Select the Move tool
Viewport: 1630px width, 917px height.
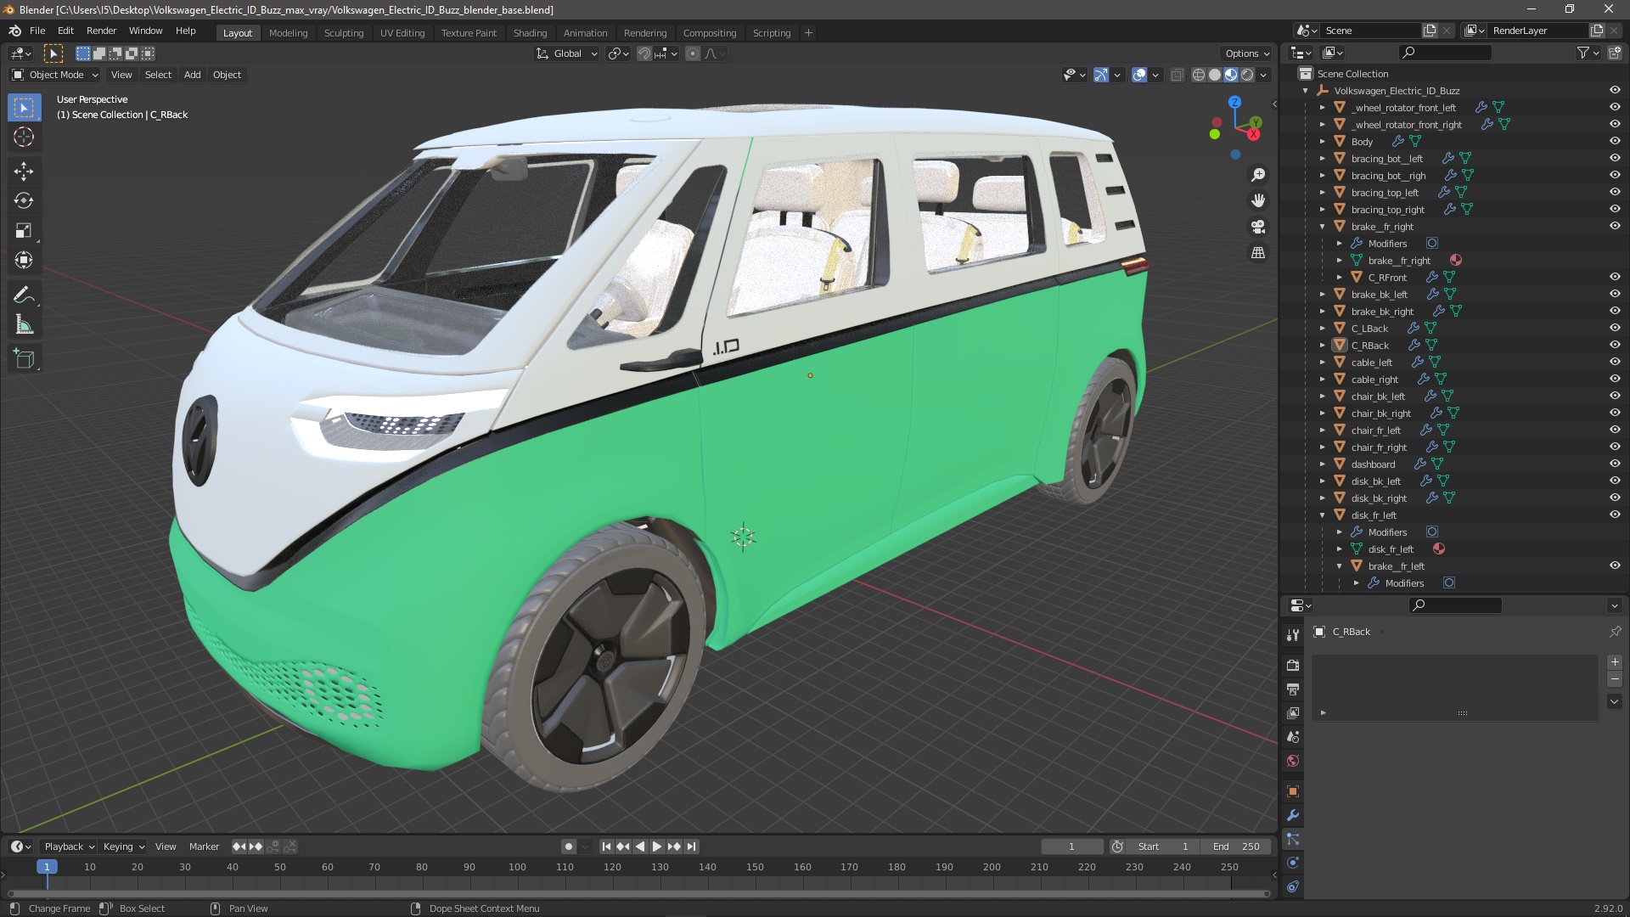pos(24,172)
